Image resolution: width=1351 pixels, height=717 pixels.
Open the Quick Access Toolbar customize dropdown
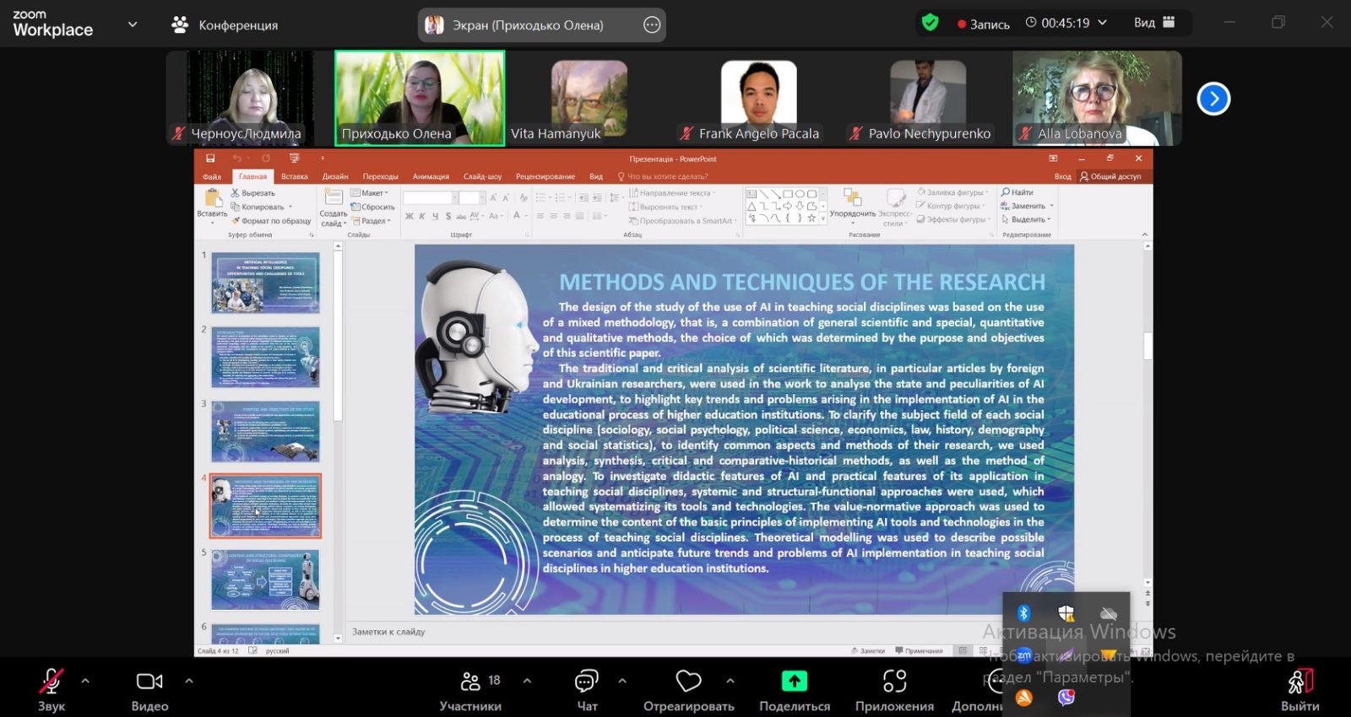click(x=322, y=159)
